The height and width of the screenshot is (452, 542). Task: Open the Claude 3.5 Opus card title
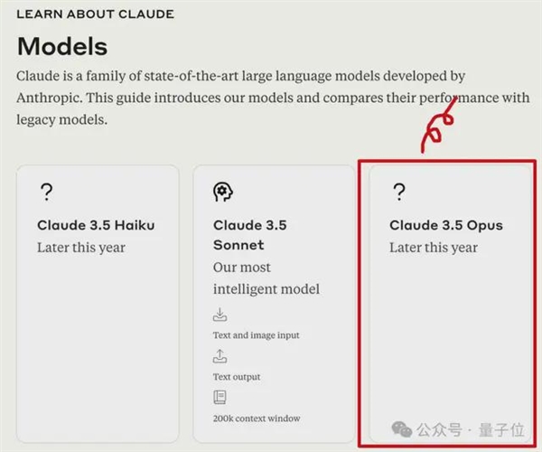pyautogui.click(x=446, y=225)
